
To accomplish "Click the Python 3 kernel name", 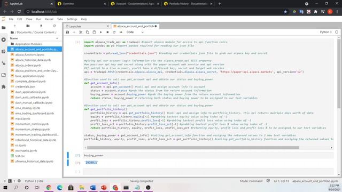I will coord(325,32).
